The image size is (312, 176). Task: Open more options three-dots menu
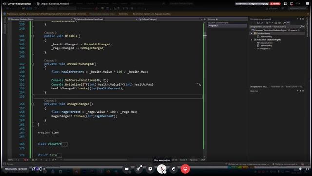[298, 4]
